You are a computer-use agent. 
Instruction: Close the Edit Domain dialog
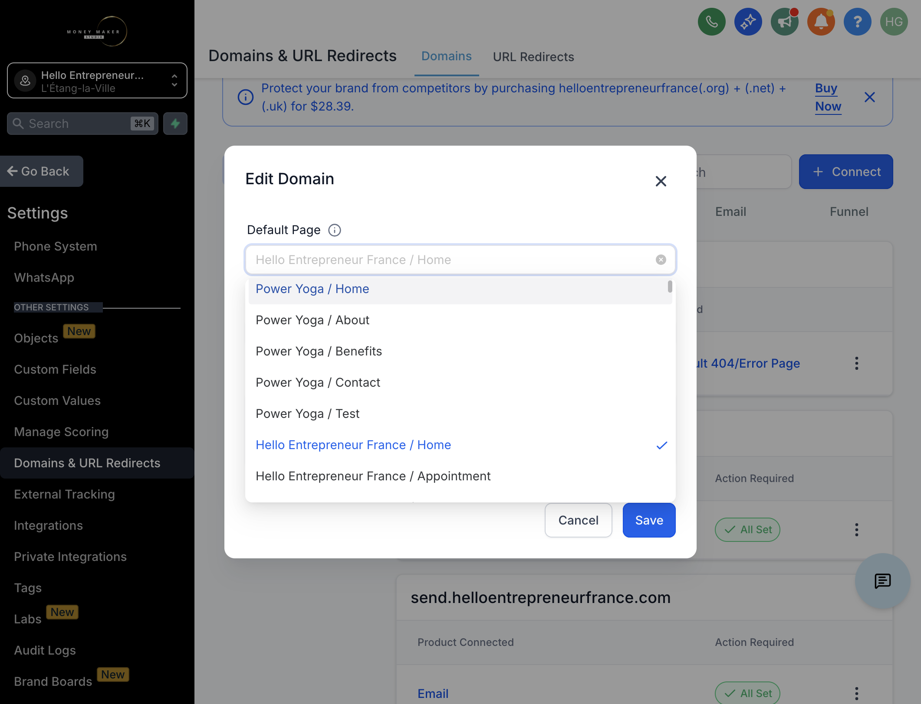(x=661, y=181)
